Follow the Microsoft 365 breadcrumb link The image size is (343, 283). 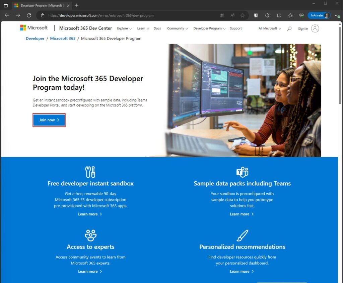click(62, 38)
